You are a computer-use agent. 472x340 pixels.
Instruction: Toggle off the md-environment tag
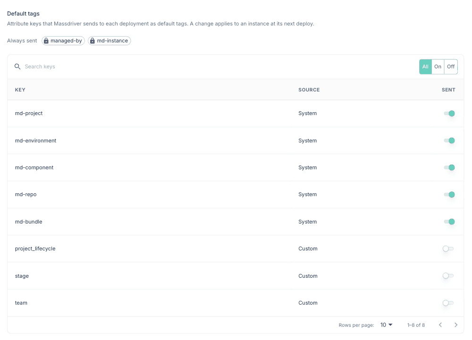tap(449, 141)
